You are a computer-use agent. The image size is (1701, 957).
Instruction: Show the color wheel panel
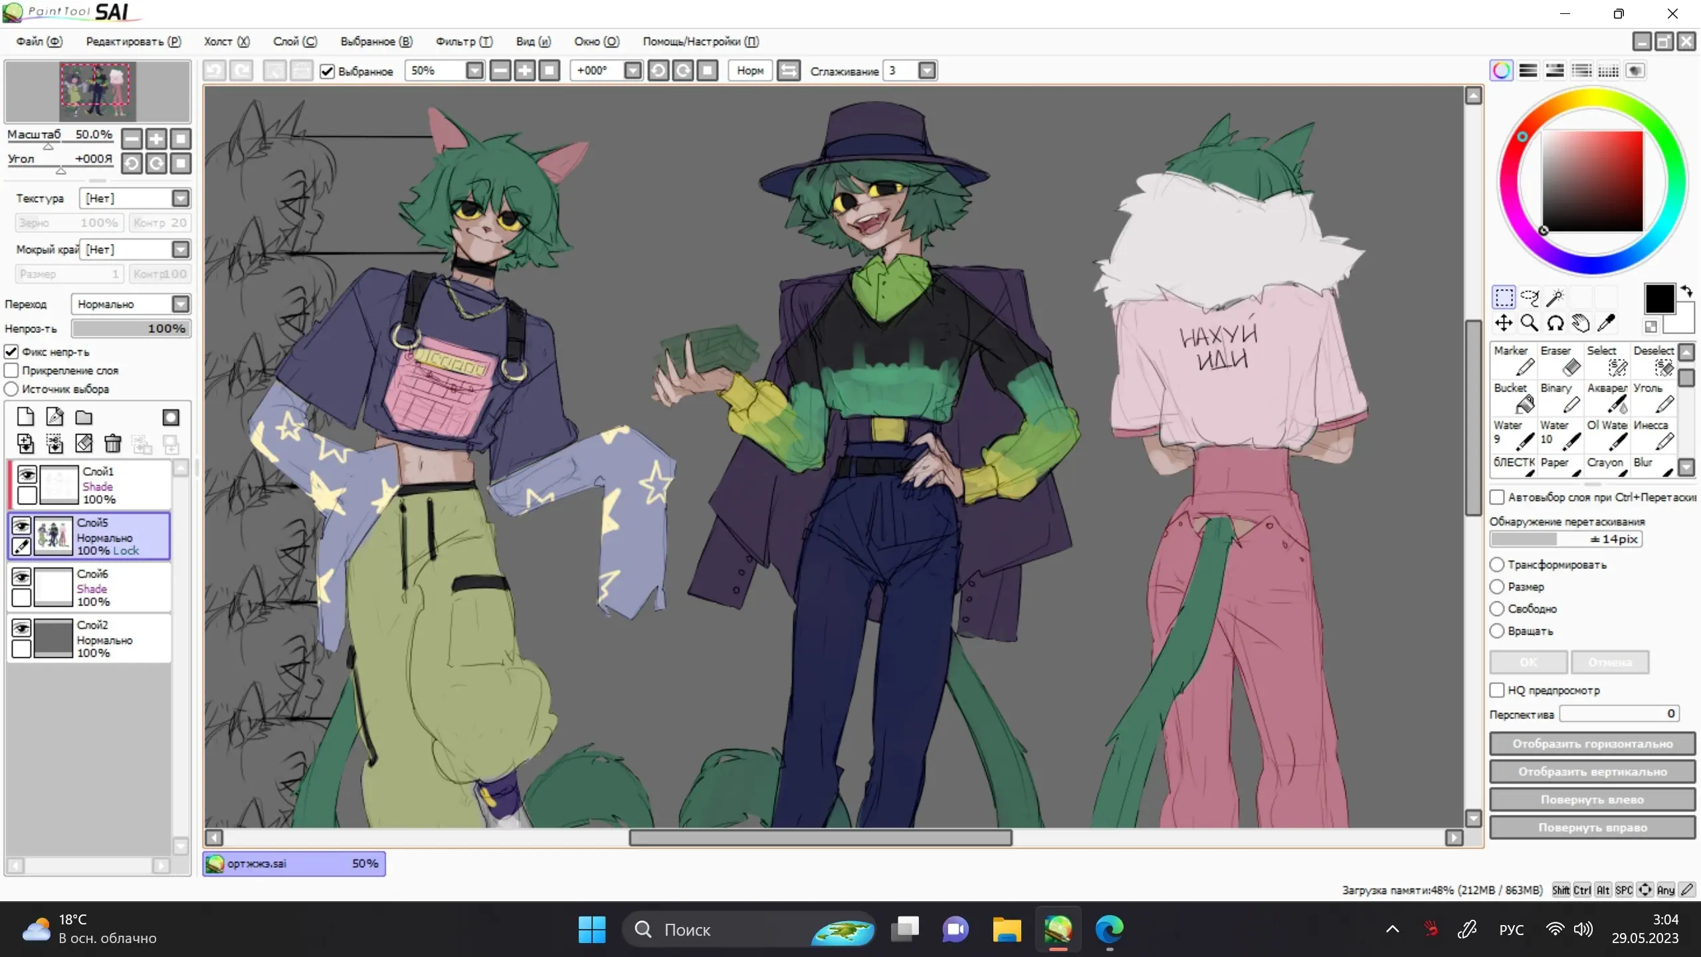coord(1502,70)
